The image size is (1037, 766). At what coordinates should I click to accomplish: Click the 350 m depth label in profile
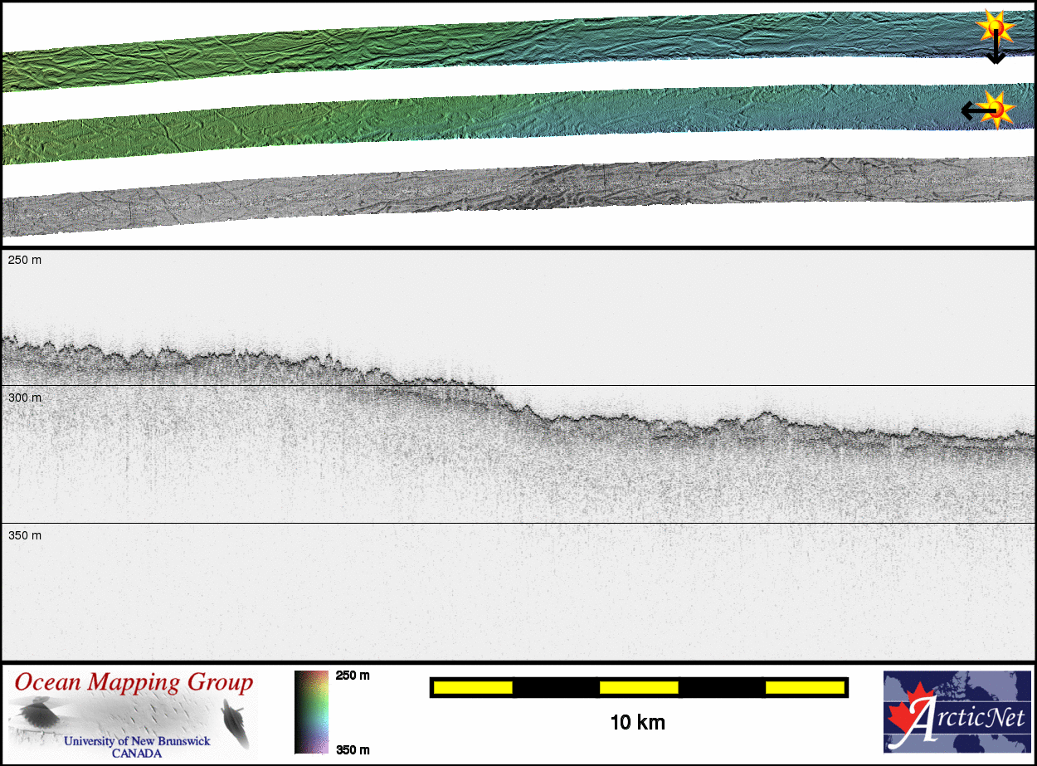coord(25,536)
